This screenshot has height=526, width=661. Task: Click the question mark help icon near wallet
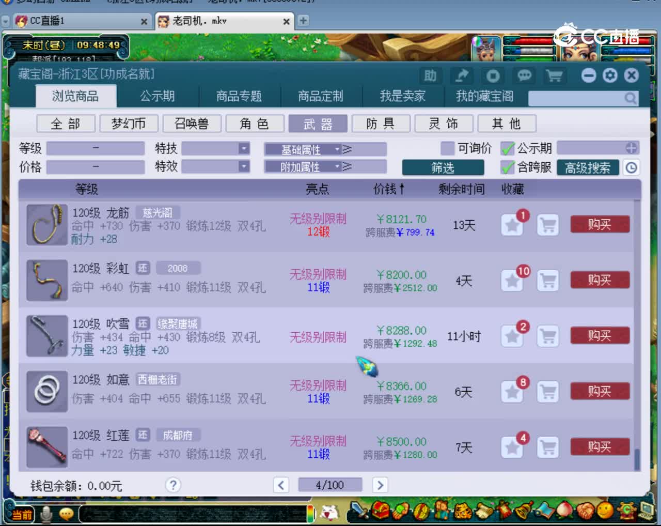[173, 485]
